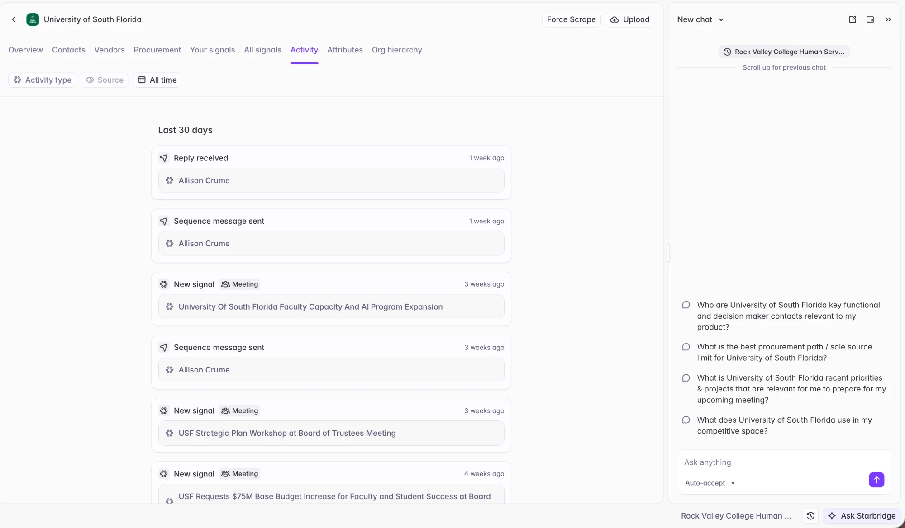This screenshot has height=528, width=905.
Task: Collapse chat panel with double chevron icon
Action: pos(888,19)
